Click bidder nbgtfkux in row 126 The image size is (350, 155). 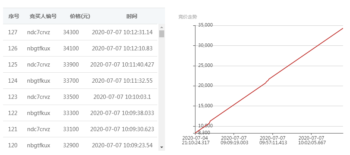coord(39,48)
